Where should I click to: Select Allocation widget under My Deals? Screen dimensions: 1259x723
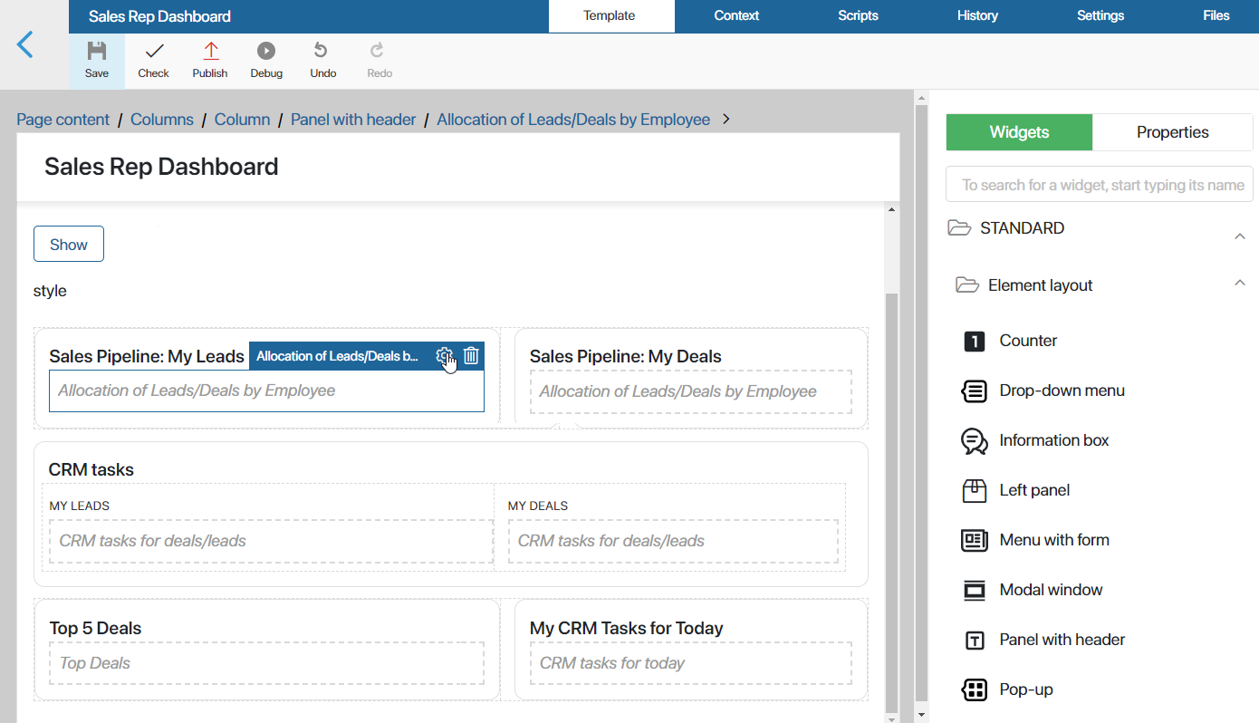(x=691, y=391)
